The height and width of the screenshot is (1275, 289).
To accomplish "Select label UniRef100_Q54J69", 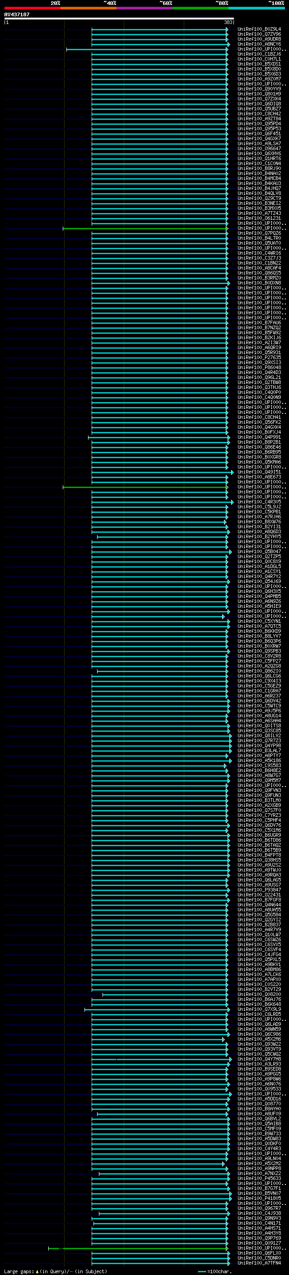I will (259, 581).
